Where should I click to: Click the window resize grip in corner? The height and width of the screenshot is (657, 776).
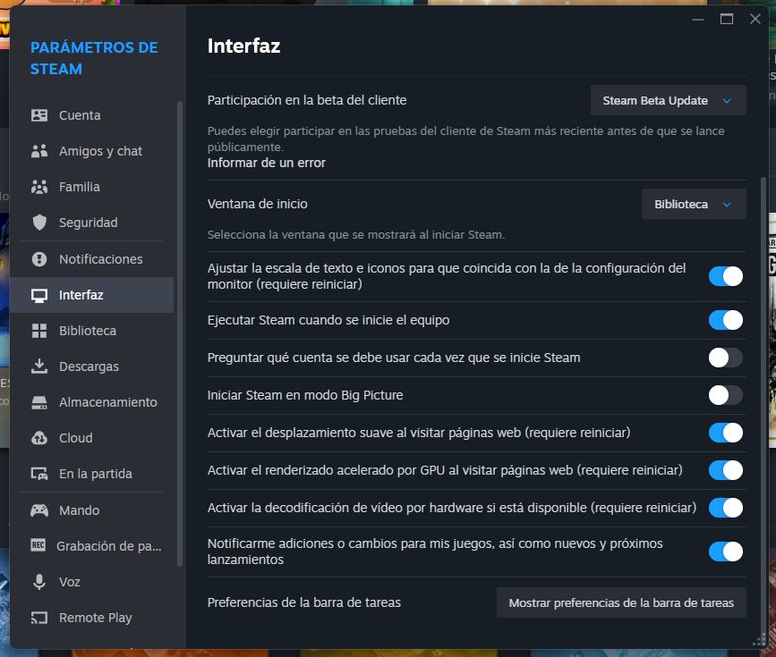pyautogui.click(x=759, y=641)
